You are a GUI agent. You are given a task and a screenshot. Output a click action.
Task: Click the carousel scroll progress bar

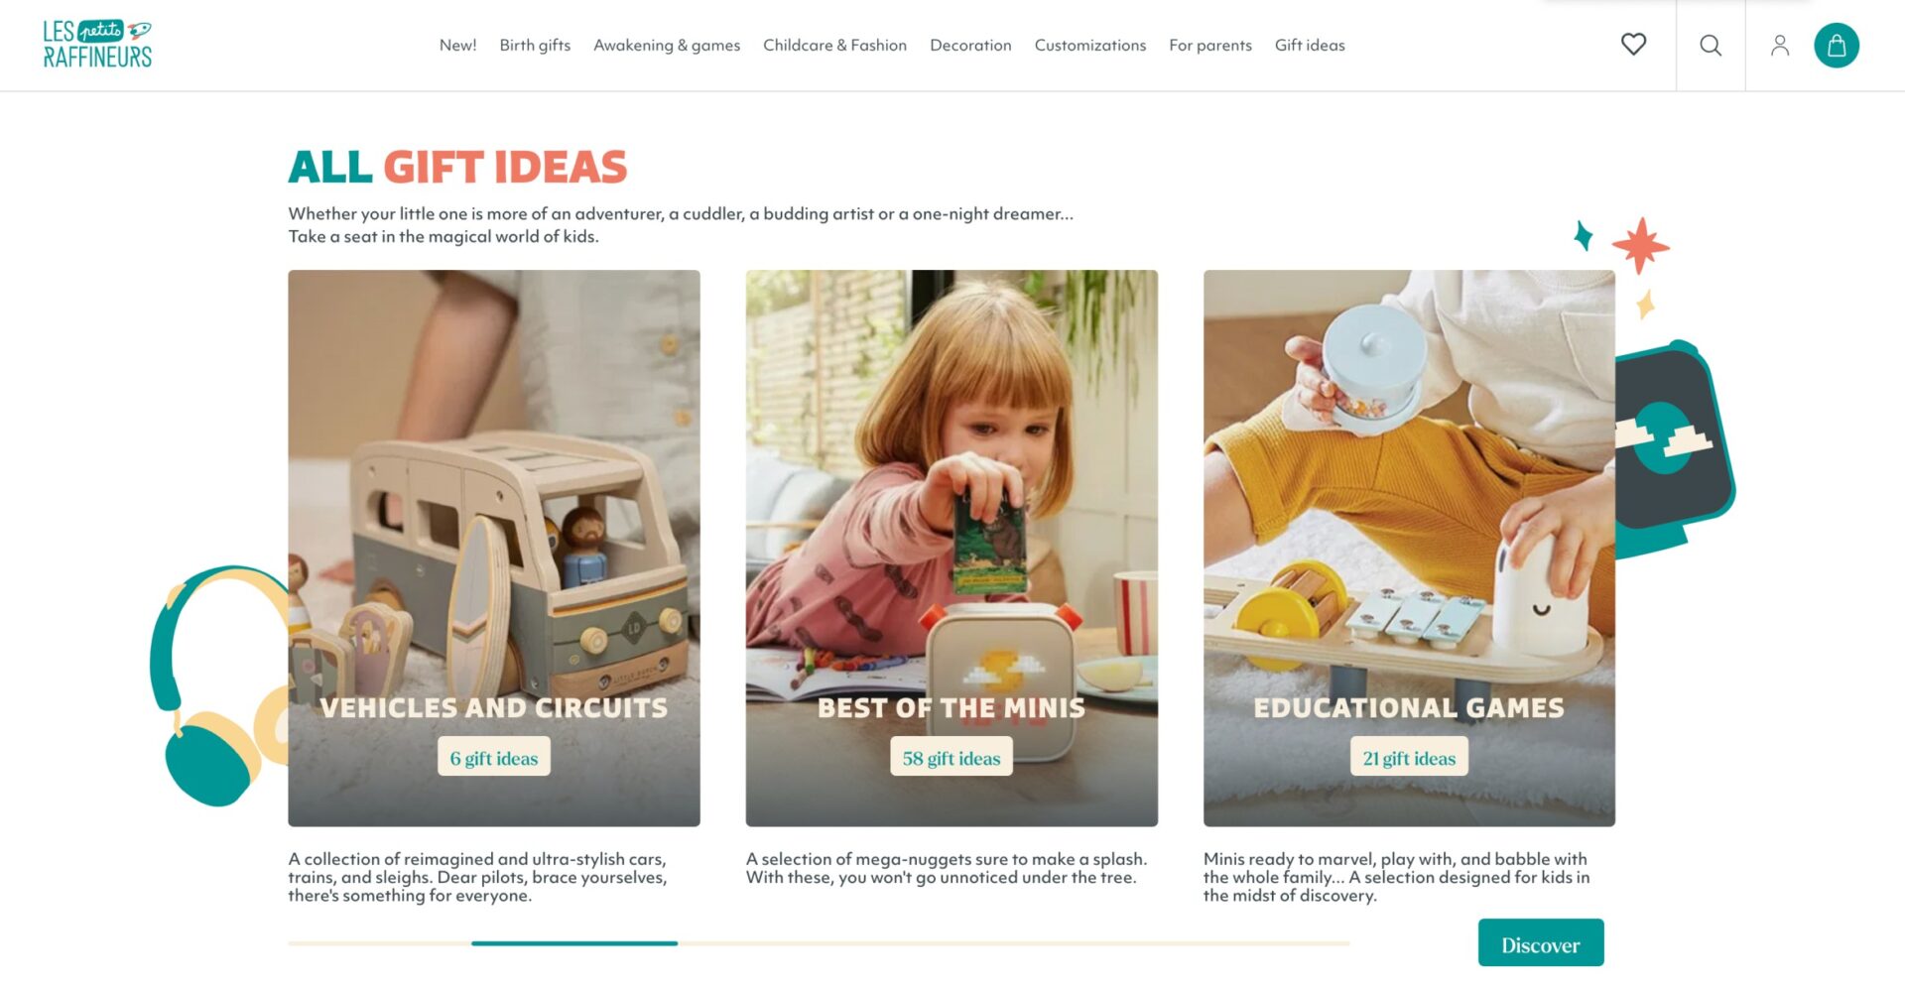click(x=819, y=943)
